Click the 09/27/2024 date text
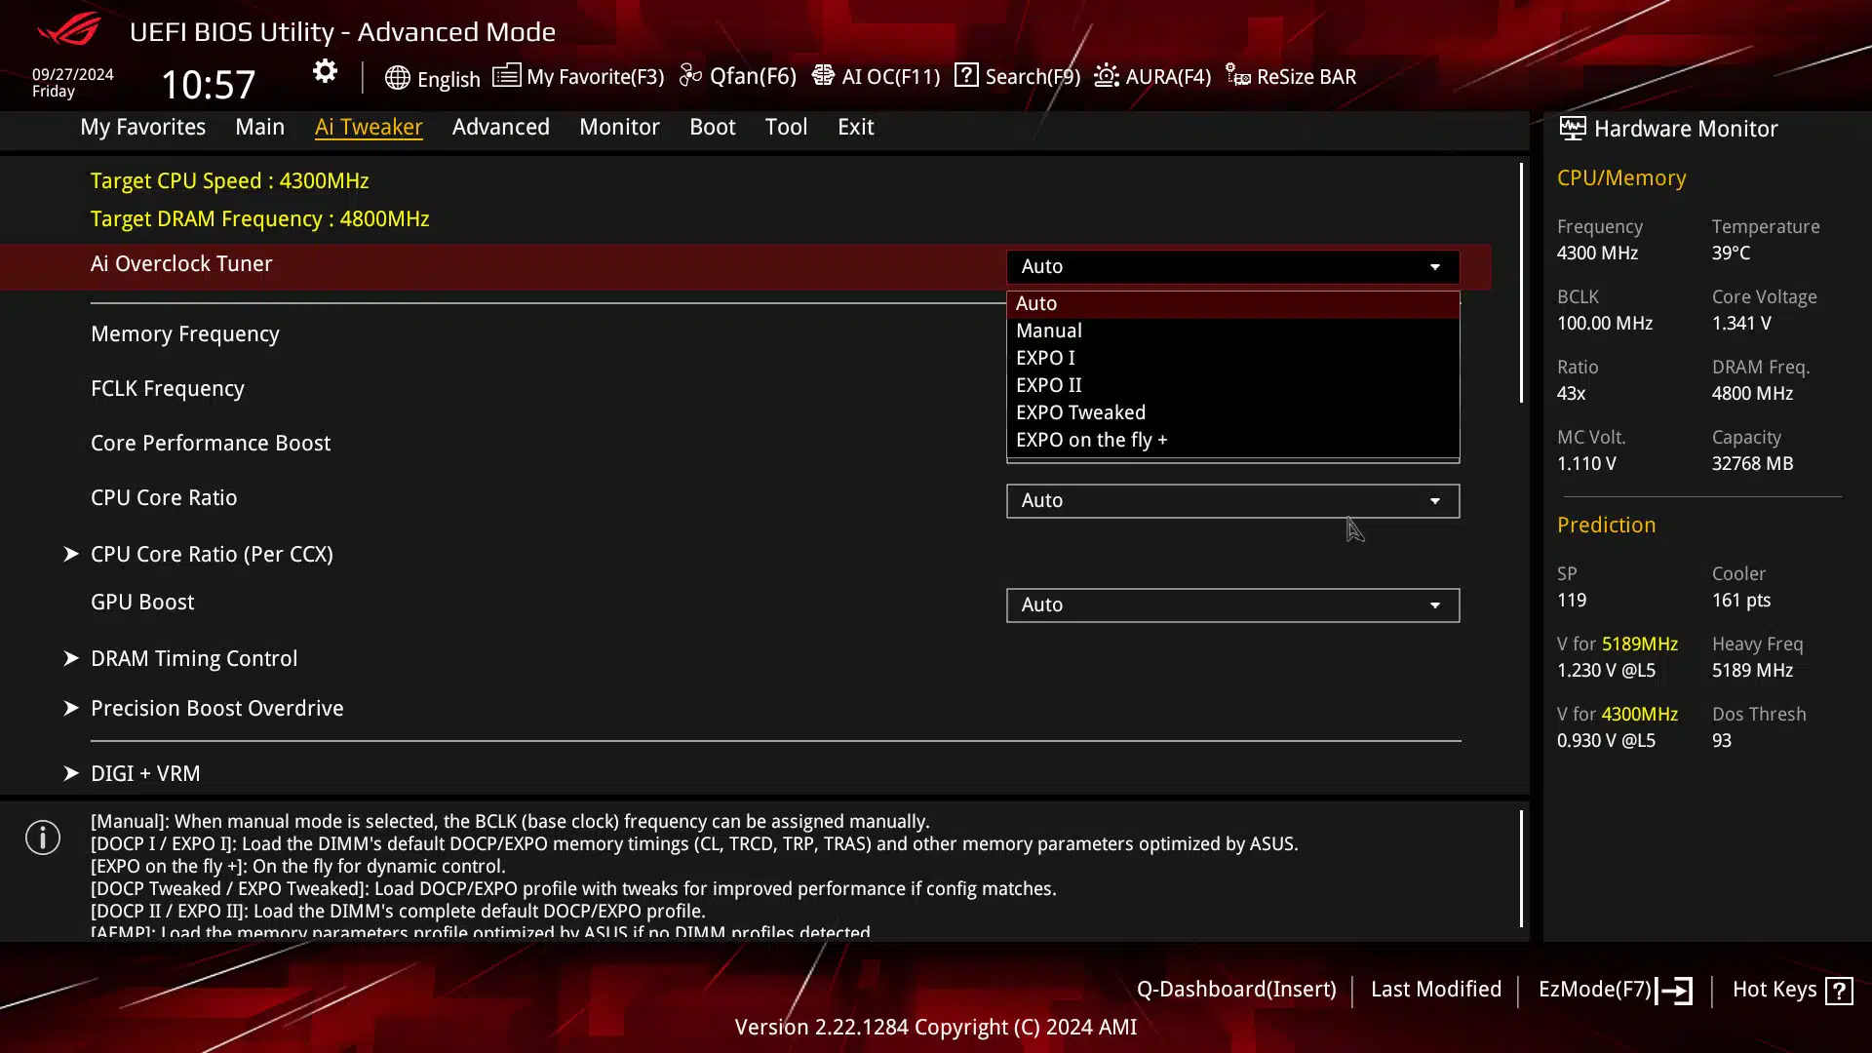This screenshot has width=1872, height=1053. (73, 74)
